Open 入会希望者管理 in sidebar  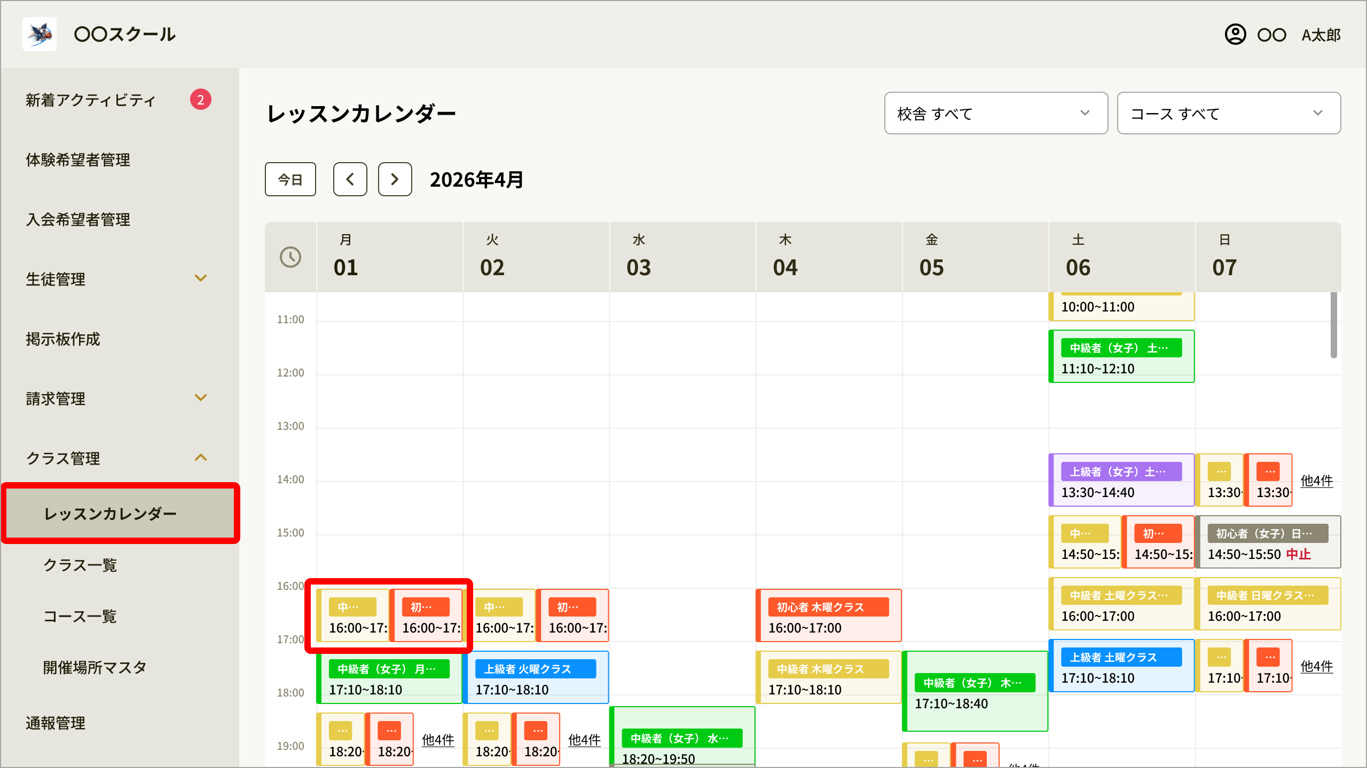(78, 220)
